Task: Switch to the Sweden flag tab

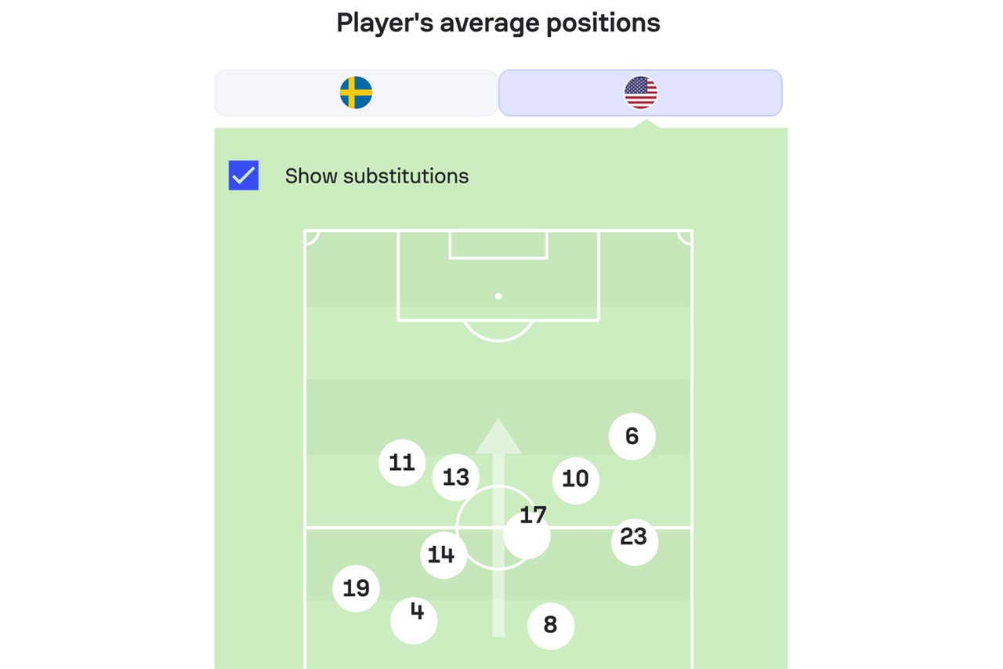Action: click(356, 92)
